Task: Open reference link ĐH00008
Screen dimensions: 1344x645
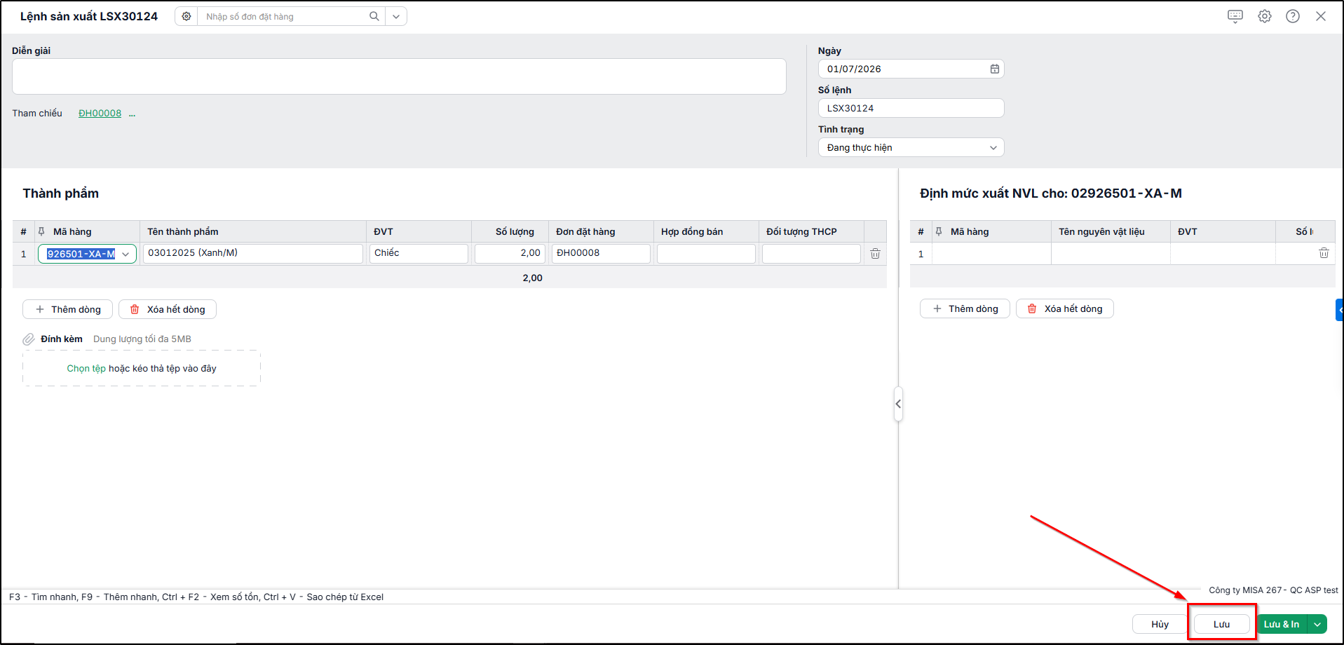Action: point(100,113)
